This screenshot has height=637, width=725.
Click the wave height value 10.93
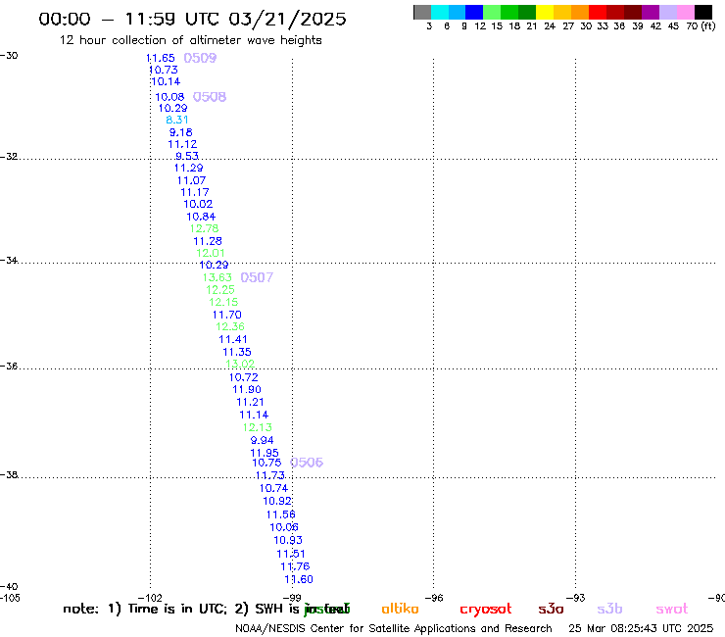[288, 540]
